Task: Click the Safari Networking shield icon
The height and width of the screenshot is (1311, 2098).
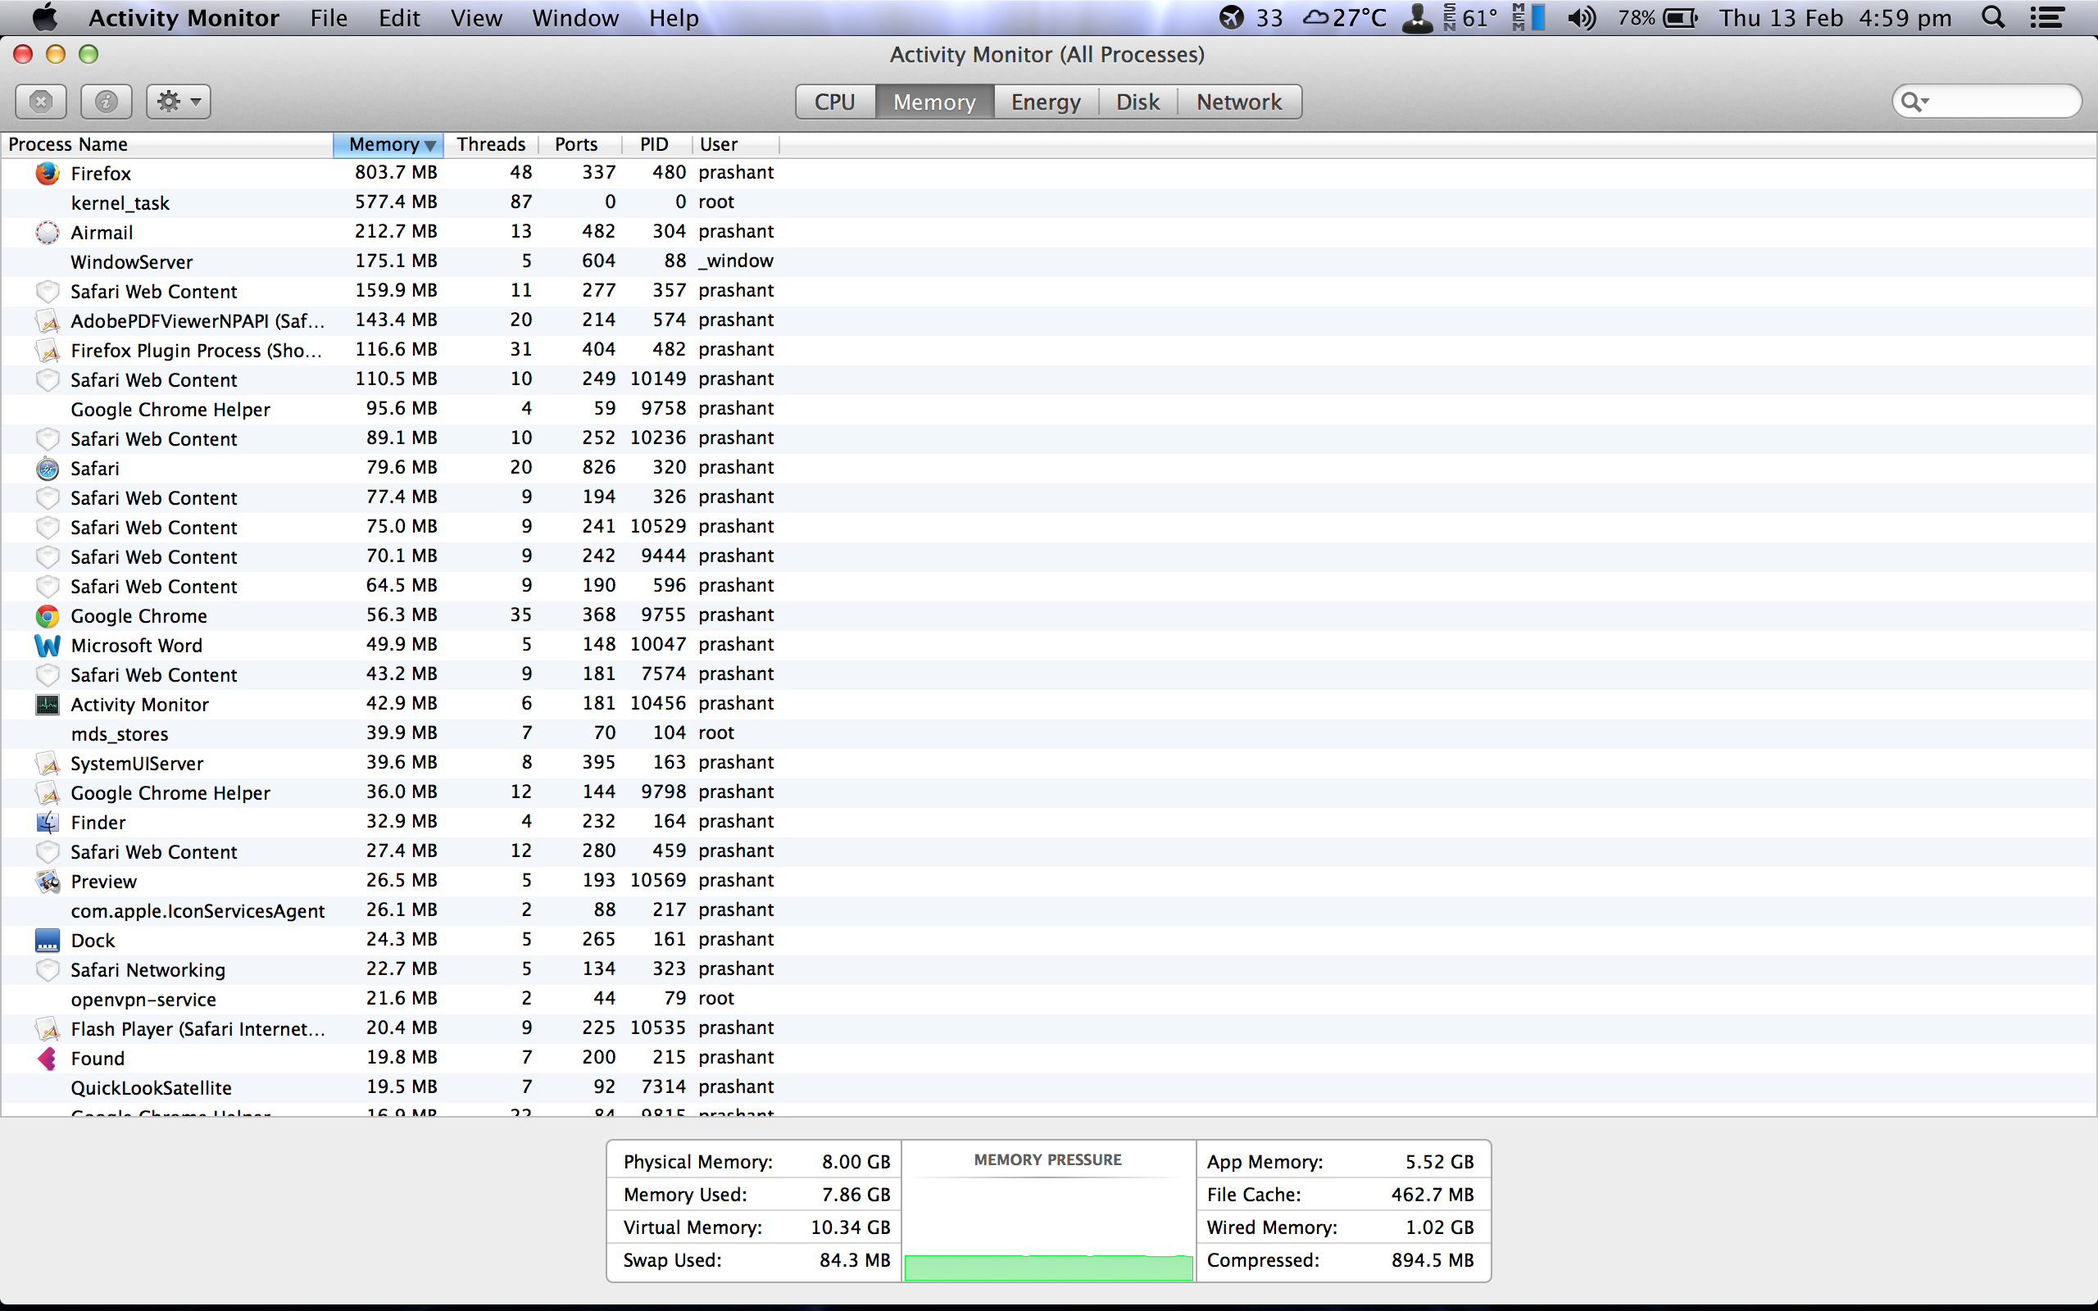Action: point(48,969)
